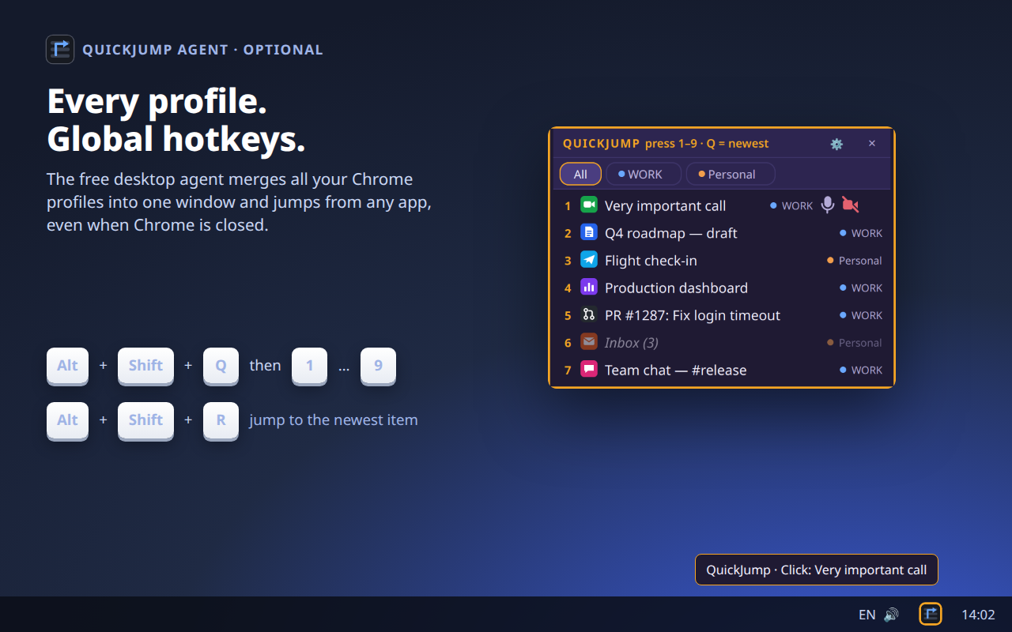Switch to the Personal profile tab
This screenshot has width=1012, height=632.
pyautogui.click(x=731, y=174)
